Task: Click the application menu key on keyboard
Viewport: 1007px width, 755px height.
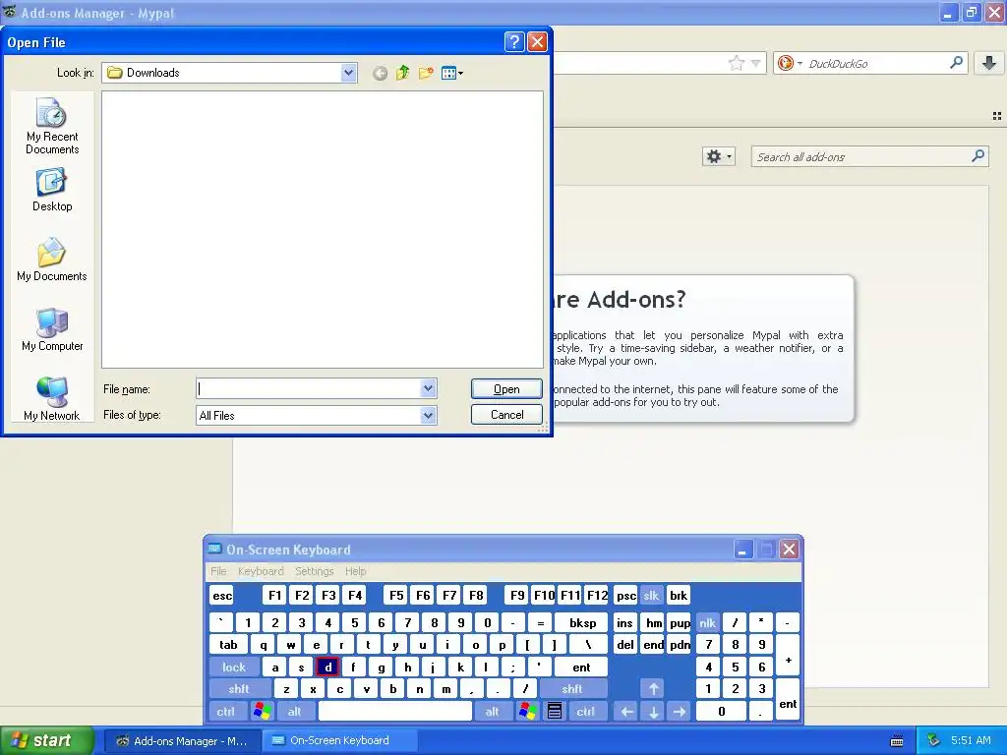Action: (555, 711)
